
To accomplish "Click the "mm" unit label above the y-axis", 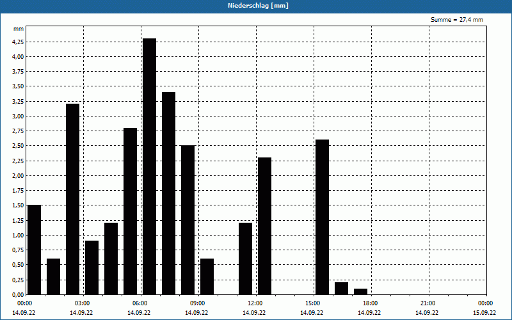I will [19, 29].
